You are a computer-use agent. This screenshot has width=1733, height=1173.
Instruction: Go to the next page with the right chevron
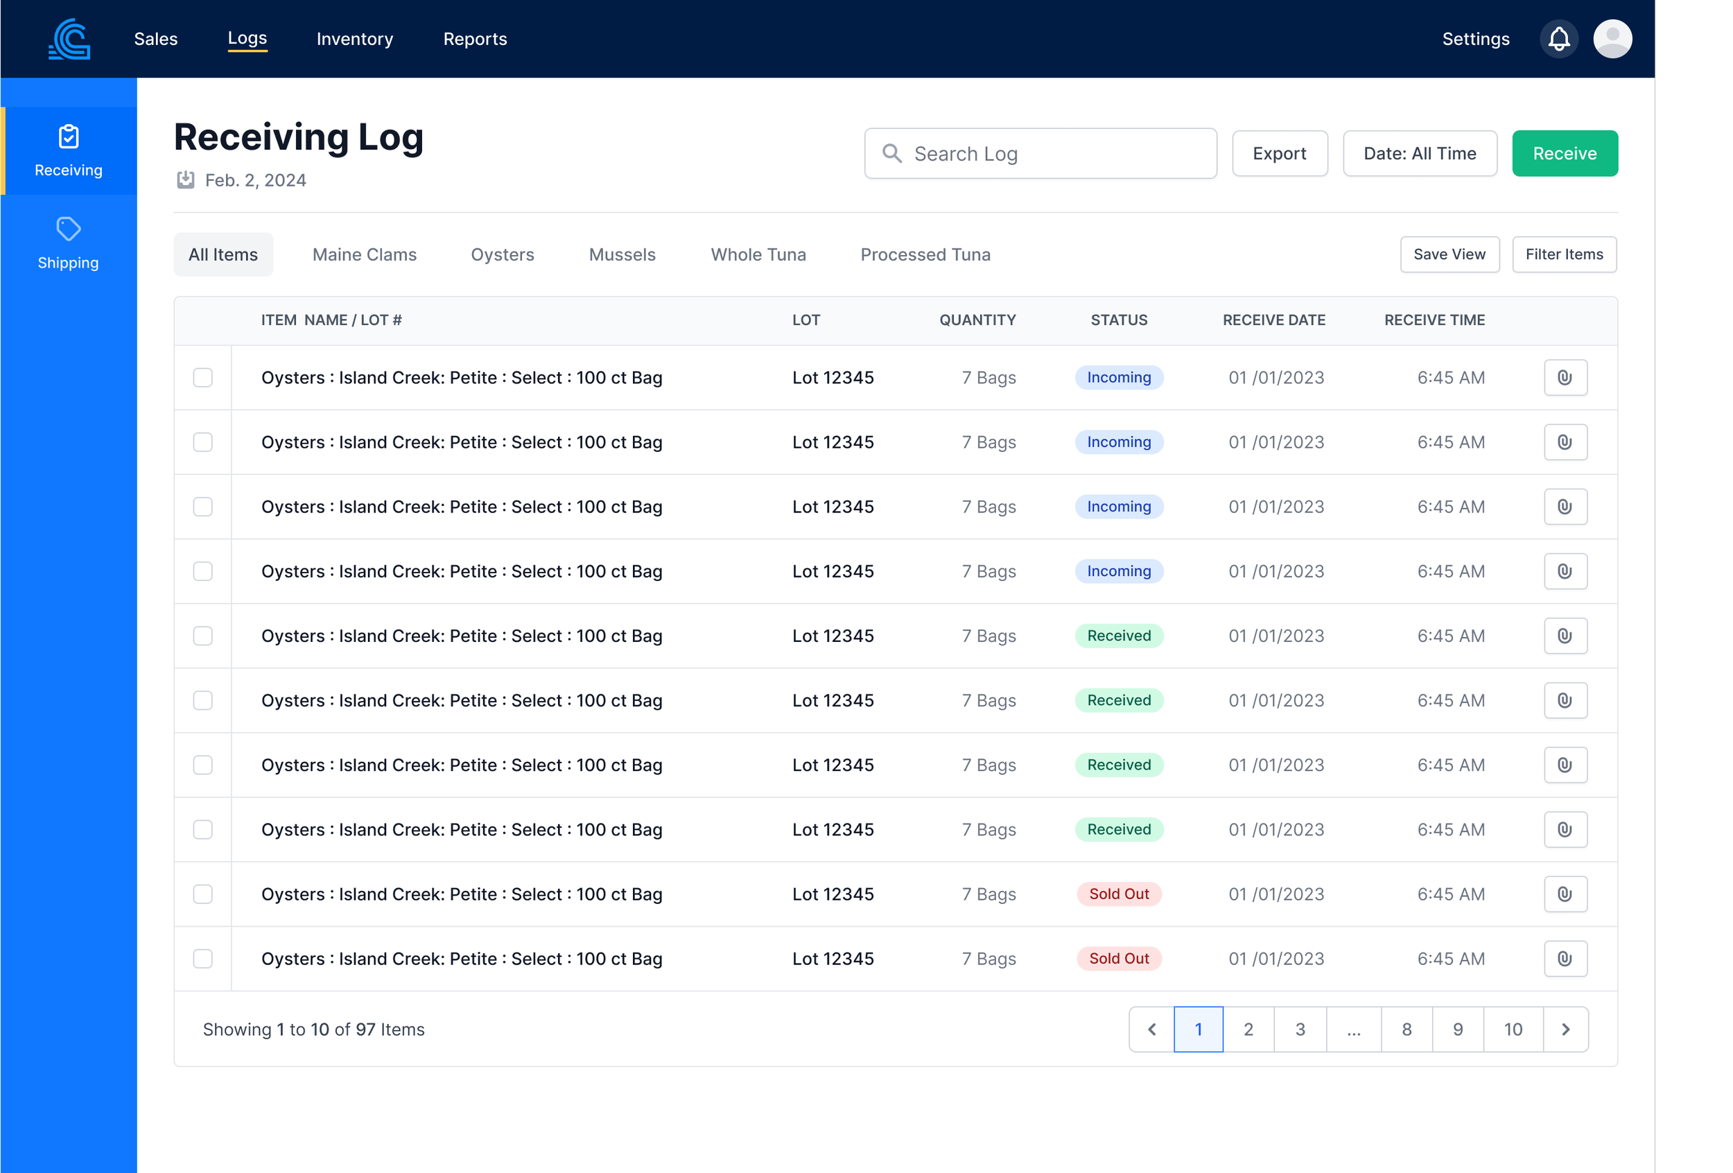[x=1565, y=1029]
